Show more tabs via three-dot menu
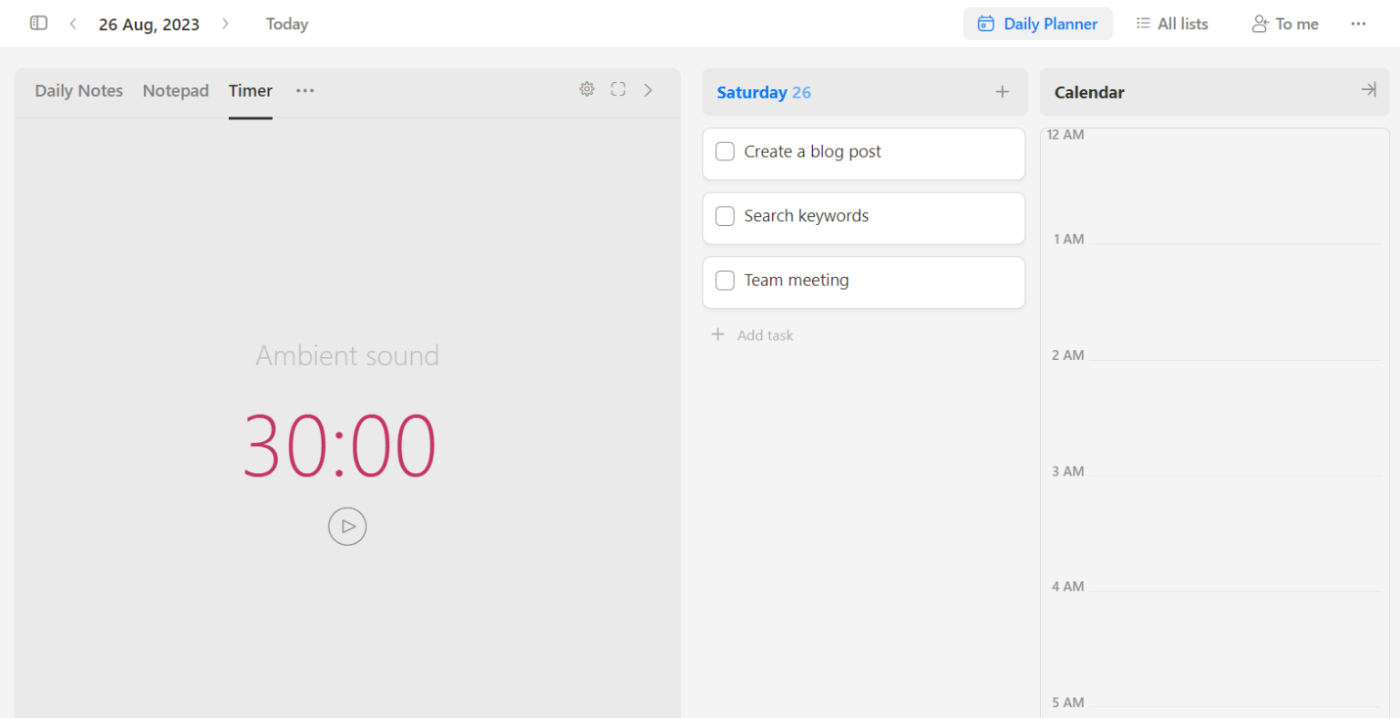Viewport: 1400px width, 718px height. [305, 91]
